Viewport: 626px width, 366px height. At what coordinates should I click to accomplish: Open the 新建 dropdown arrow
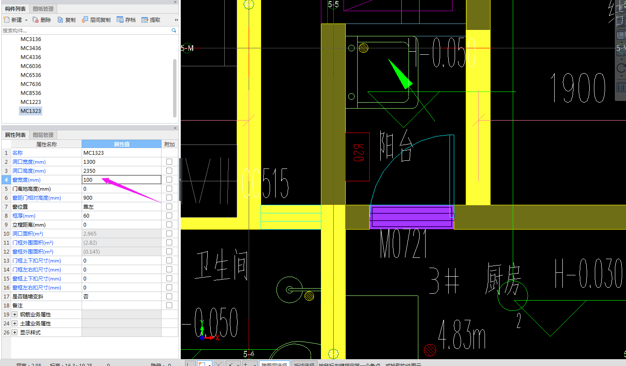click(26, 20)
